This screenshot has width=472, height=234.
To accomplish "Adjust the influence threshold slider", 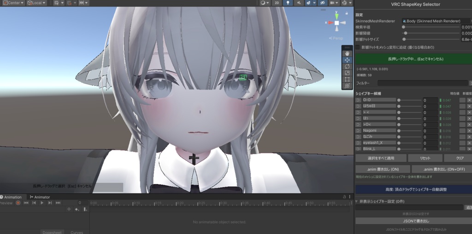I will coord(431,33).
